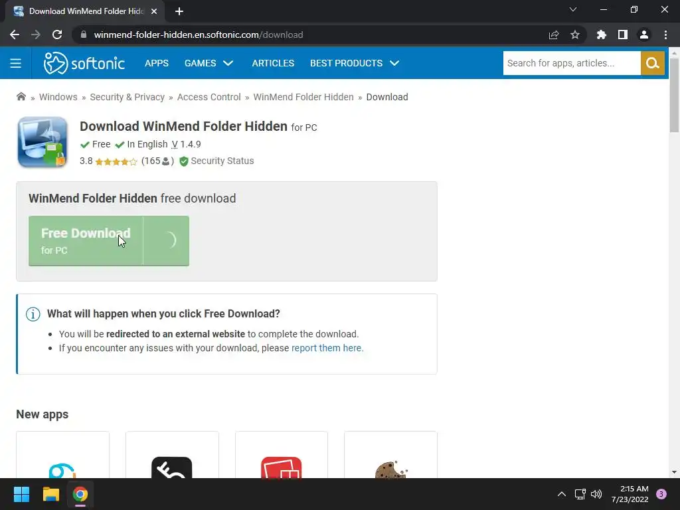This screenshot has height=510, width=680.
Task: Open the Extensions puzzle icon
Action: click(x=601, y=35)
